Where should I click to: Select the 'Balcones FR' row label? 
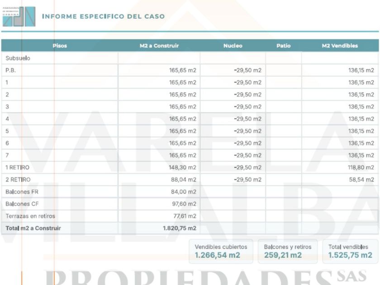[22, 192]
